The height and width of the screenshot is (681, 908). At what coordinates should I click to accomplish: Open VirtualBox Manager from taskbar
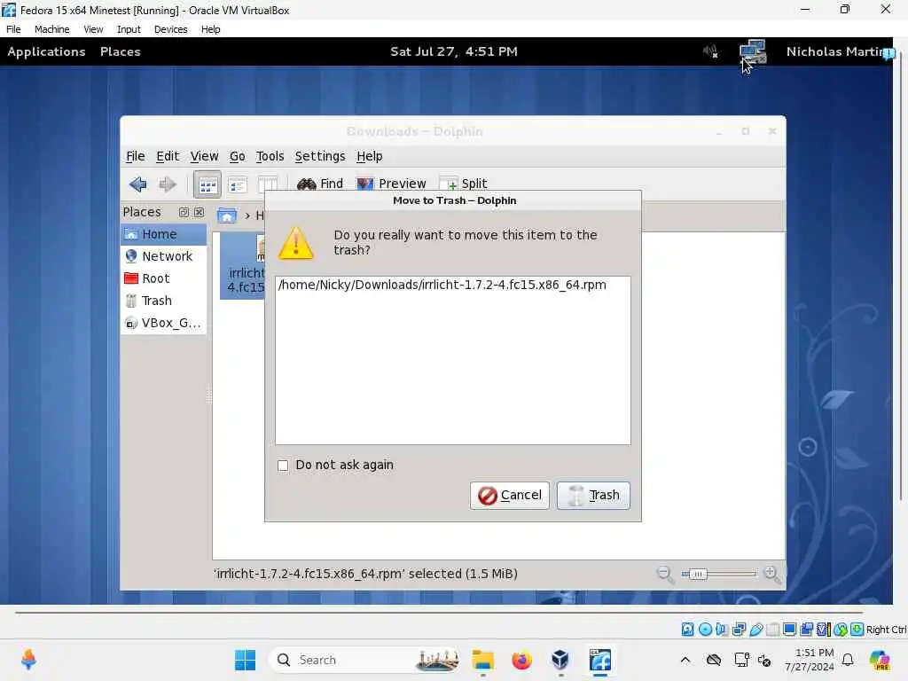point(560,660)
